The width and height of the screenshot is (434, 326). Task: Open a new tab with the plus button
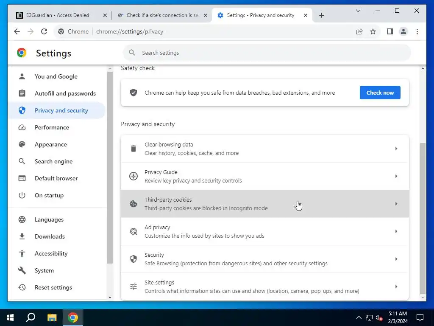(x=321, y=15)
